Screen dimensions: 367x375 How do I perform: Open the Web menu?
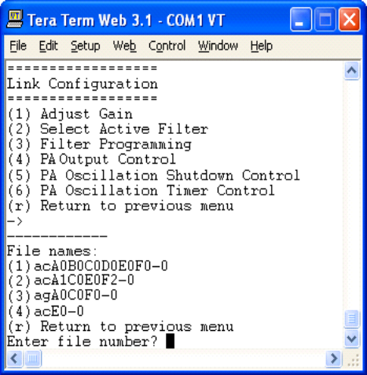(124, 46)
